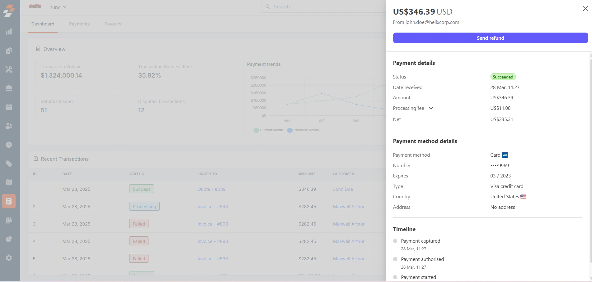Open the clock history sidebar icon
Screen dimensions: 592x282
point(9,145)
